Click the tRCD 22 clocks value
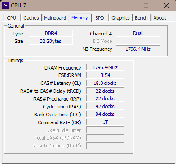The height and width of the screenshot is (164, 176). coord(105,91)
